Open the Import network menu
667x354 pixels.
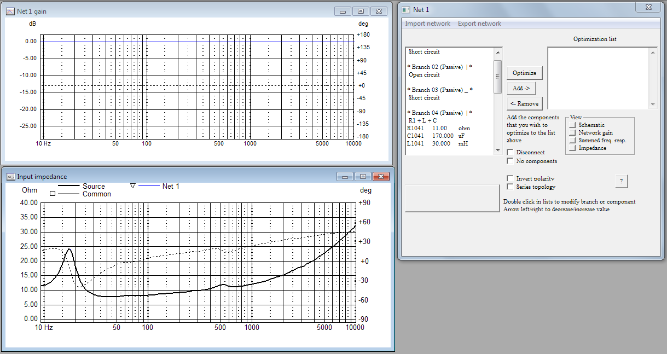click(427, 24)
